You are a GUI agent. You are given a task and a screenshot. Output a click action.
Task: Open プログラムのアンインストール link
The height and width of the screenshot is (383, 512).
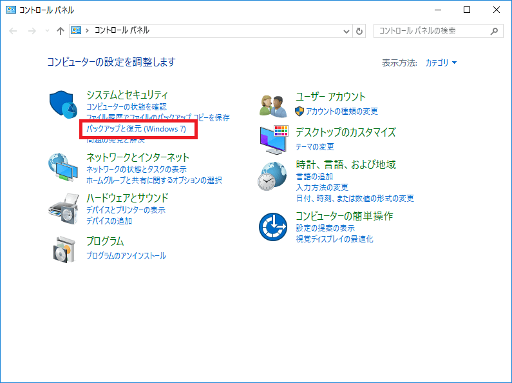pyautogui.click(x=126, y=255)
